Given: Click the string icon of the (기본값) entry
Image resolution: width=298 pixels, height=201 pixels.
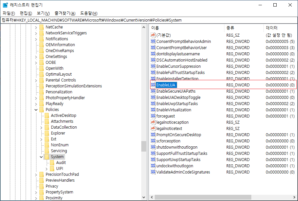Looking at the screenshot, I should [153, 35].
